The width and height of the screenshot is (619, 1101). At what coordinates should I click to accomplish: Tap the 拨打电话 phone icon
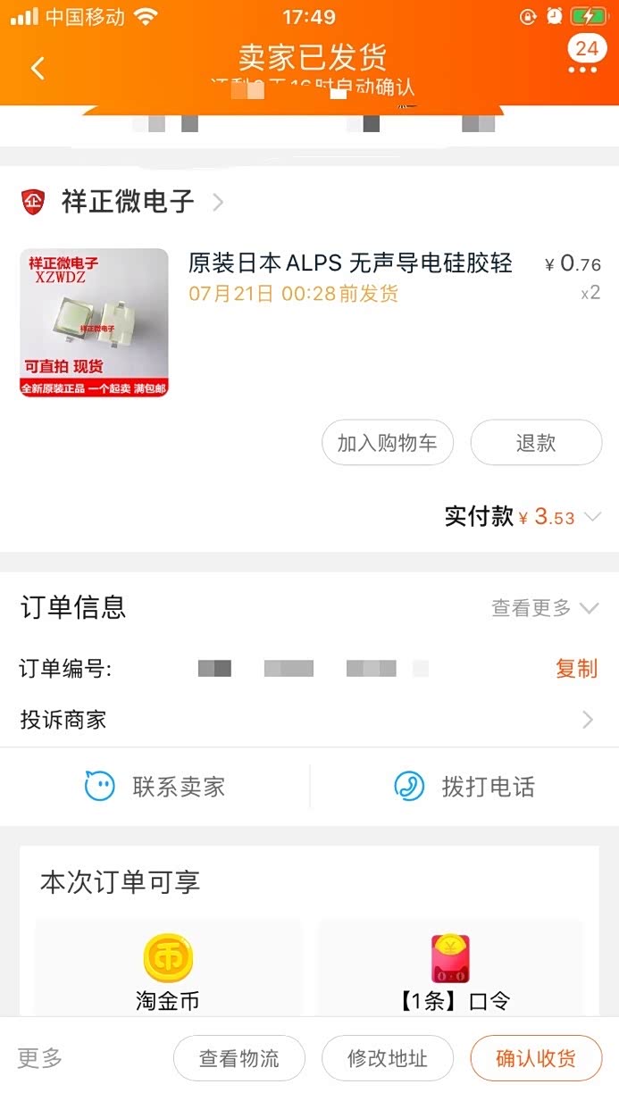pos(409,787)
